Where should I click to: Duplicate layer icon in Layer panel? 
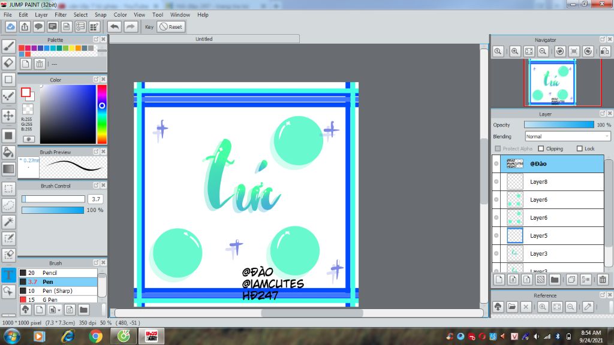(571, 279)
